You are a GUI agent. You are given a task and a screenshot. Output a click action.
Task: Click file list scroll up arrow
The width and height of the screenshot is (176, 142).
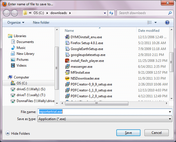(171, 30)
